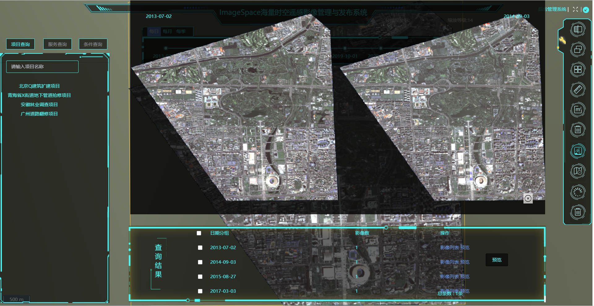
Task: Click the map icon in right toolbar
Action: [577, 171]
